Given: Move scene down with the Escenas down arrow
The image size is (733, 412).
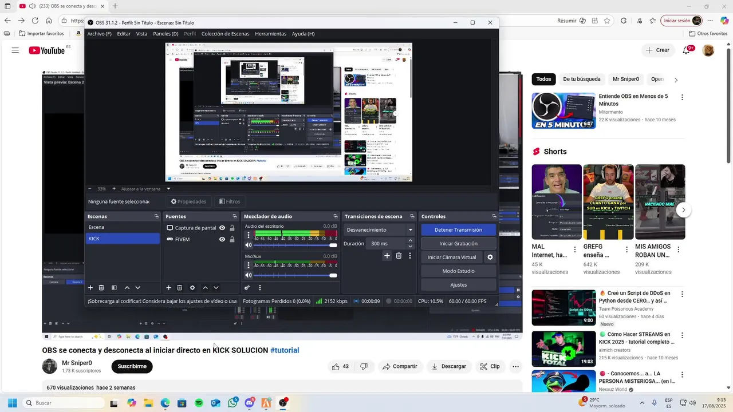Looking at the screenshot, I should 137,288.
